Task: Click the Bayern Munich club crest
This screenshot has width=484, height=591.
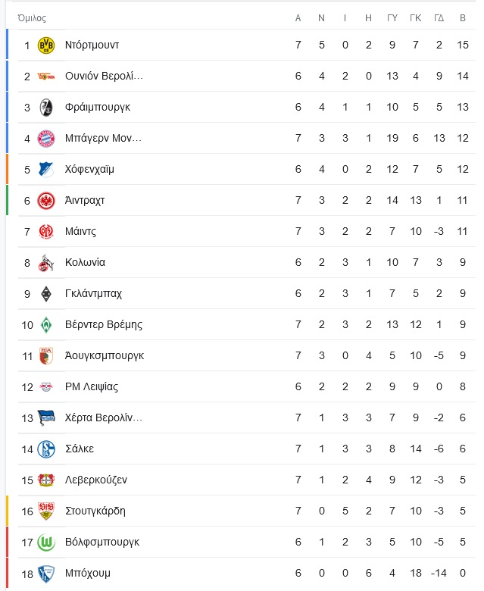Action: (46, 139)
